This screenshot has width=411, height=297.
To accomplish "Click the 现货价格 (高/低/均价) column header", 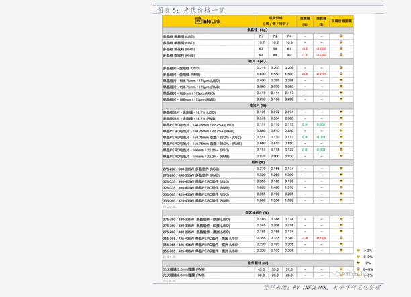I will pyautogui.click(x=275, y=21).
